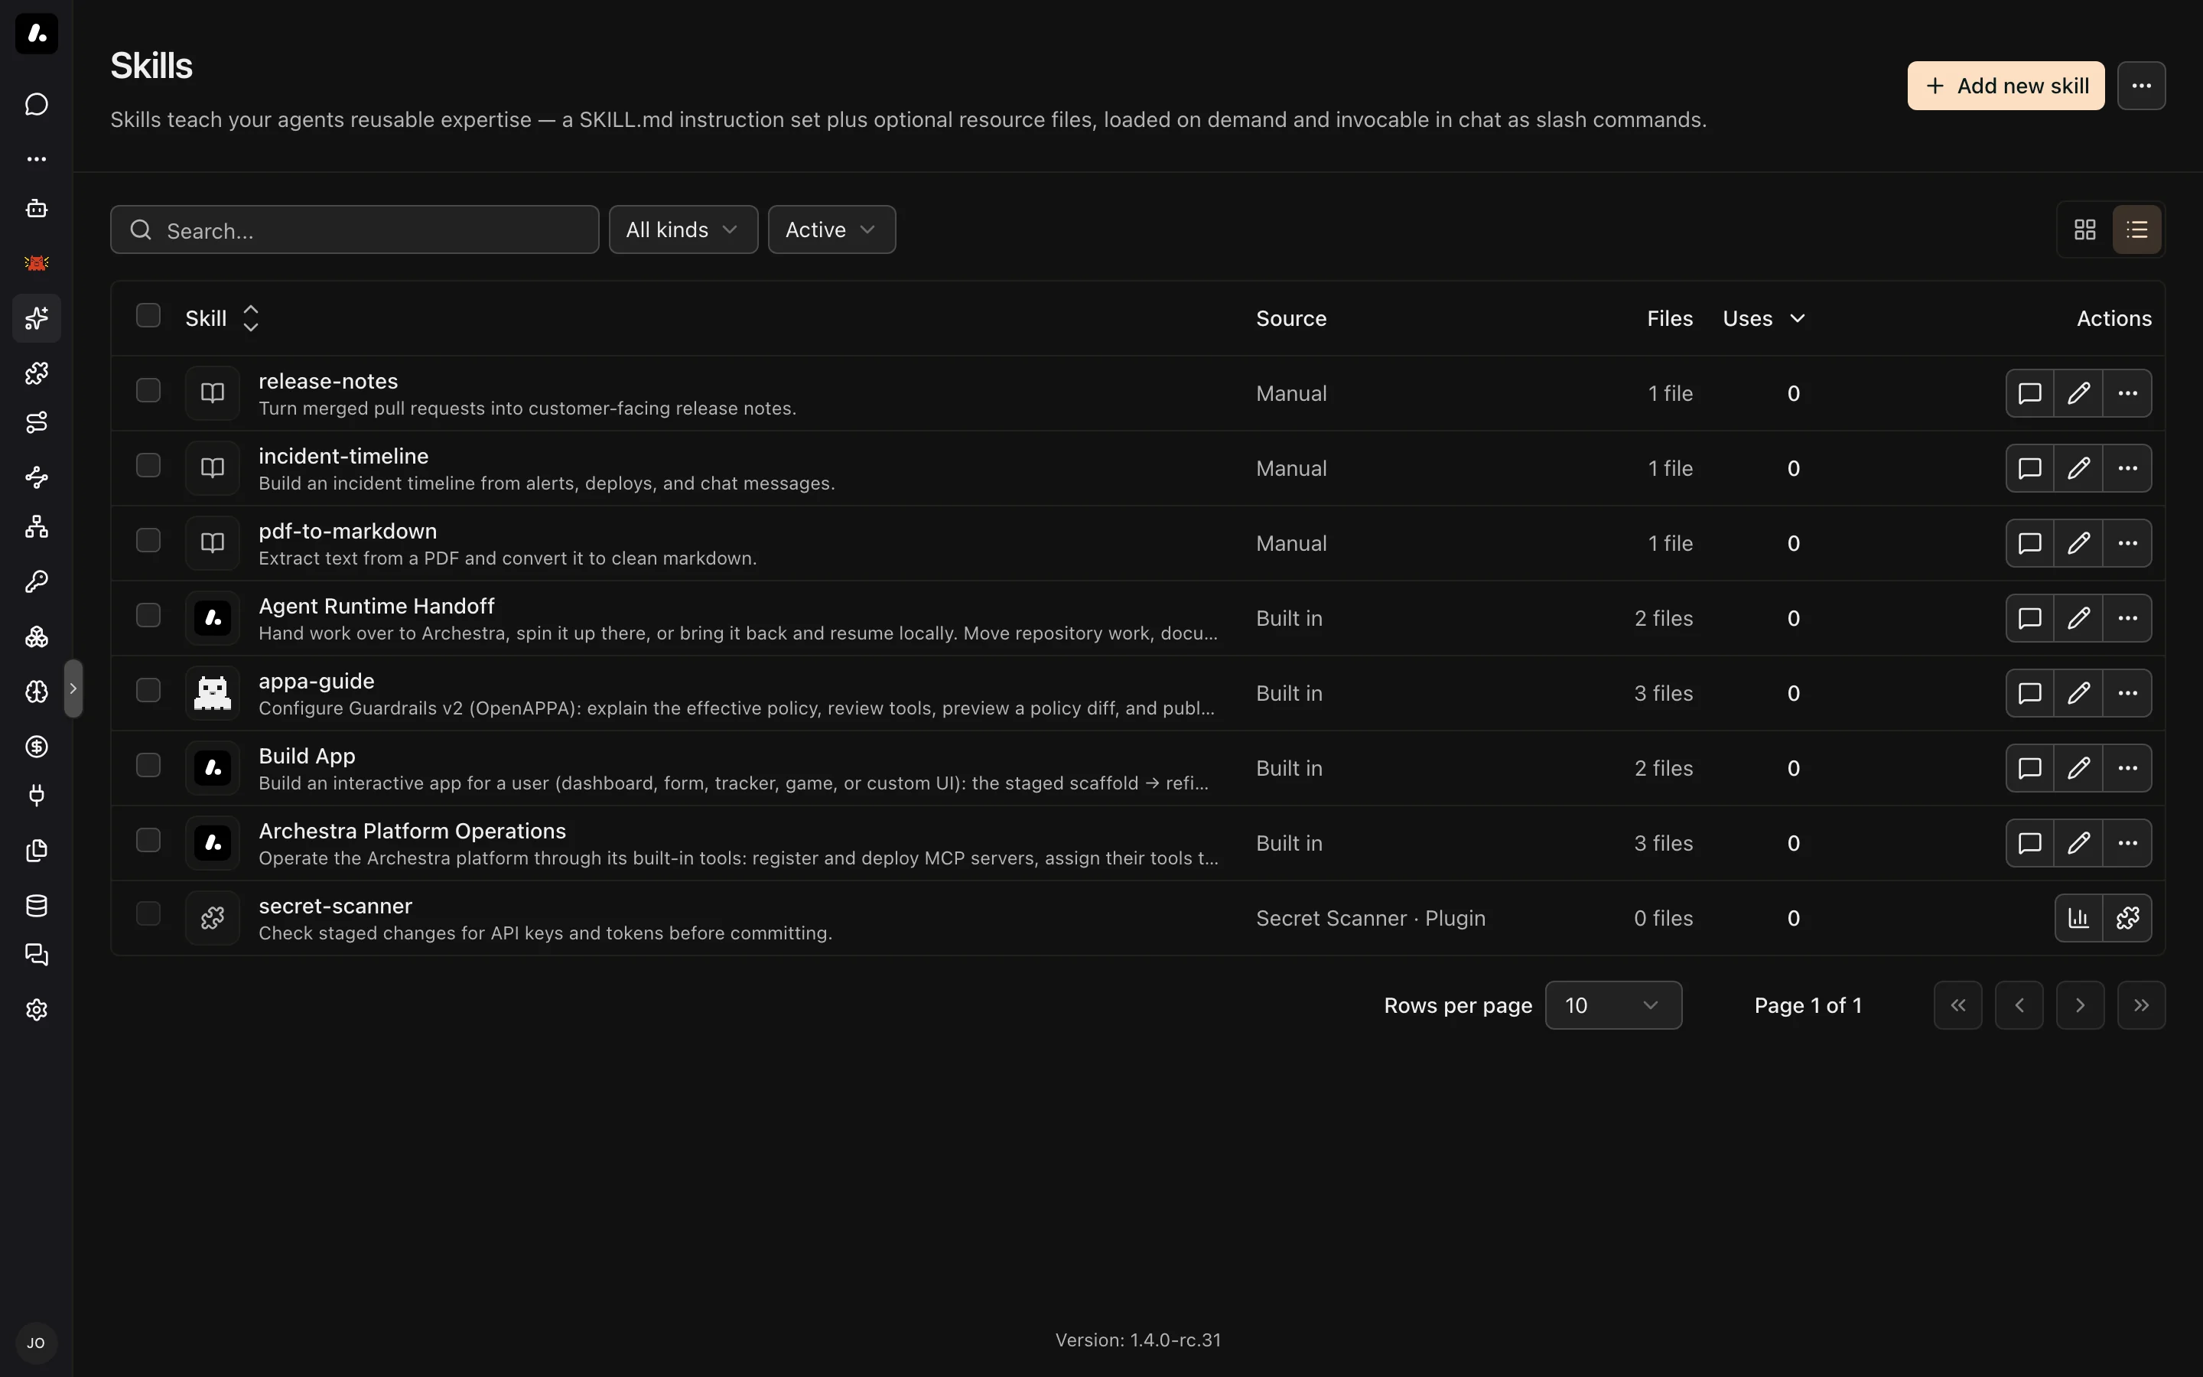Open the database icon in sidebar
The width and height of the screenshot is (2203, 1377).
point(37,905)
